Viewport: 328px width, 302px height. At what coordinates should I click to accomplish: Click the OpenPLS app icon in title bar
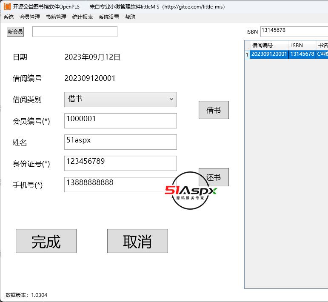[x=7, y=6]
